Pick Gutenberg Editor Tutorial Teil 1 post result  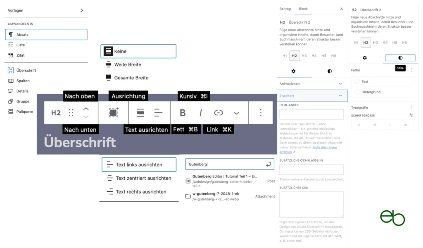pyautogui.click(x=230, y=181)
